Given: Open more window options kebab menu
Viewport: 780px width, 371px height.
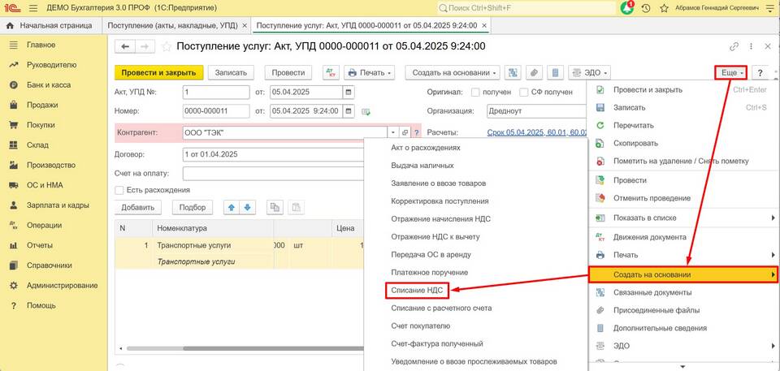Looking at the screenshot, I should point(751,46).
